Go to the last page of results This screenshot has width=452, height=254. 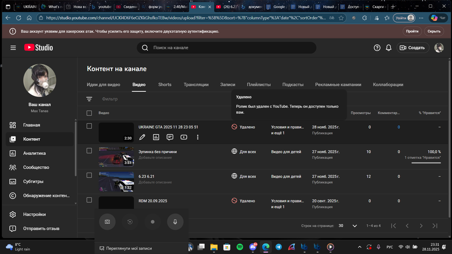pos(435,226)
